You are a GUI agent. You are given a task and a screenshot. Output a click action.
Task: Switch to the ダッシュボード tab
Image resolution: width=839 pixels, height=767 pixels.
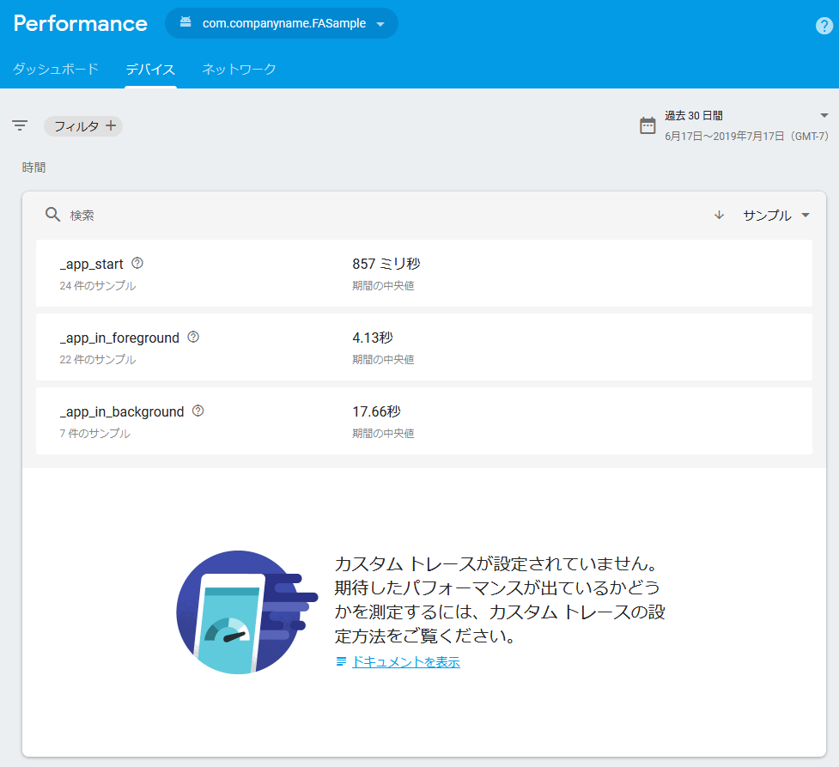(55, 70)
